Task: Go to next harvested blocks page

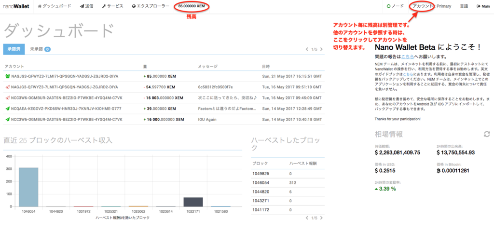Action: point(321,218)
